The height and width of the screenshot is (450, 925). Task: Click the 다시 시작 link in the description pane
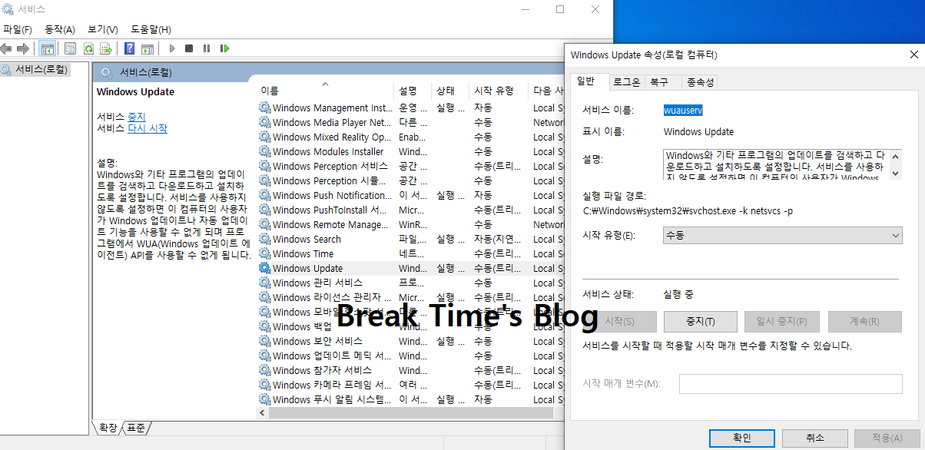pos(148,129)
